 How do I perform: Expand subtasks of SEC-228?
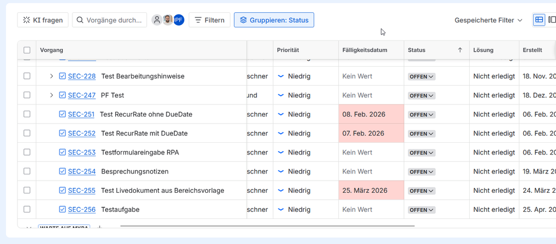[x=51, y=76]
